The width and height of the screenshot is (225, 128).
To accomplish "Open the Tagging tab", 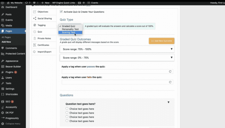I will pos(44,25).
